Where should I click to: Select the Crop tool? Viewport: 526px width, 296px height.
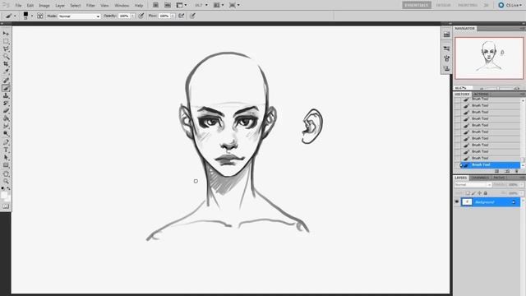tap(6, 64)
